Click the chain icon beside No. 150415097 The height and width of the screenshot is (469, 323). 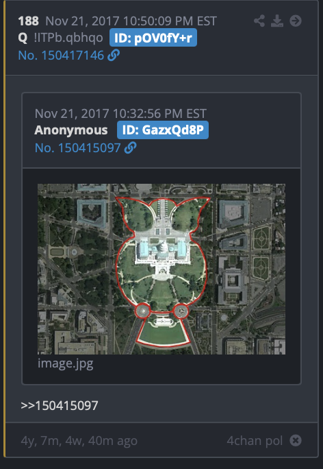point(130,147)
